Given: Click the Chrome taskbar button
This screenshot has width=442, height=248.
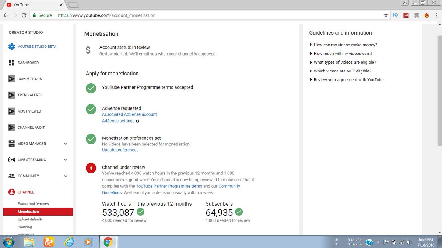Looking at the screenshot, I should coord(108,242).
